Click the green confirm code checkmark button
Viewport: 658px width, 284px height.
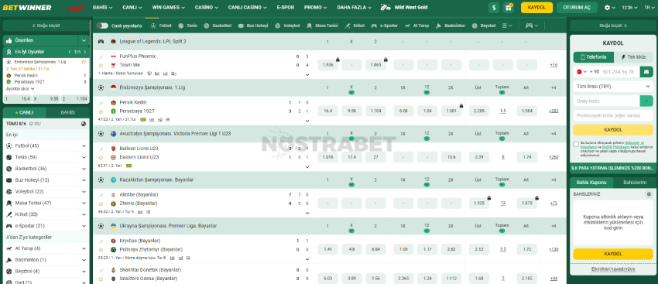646,101
